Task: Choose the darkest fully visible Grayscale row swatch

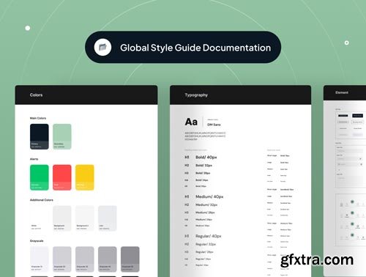Action: pyautogui.click(x=130, y=259)
